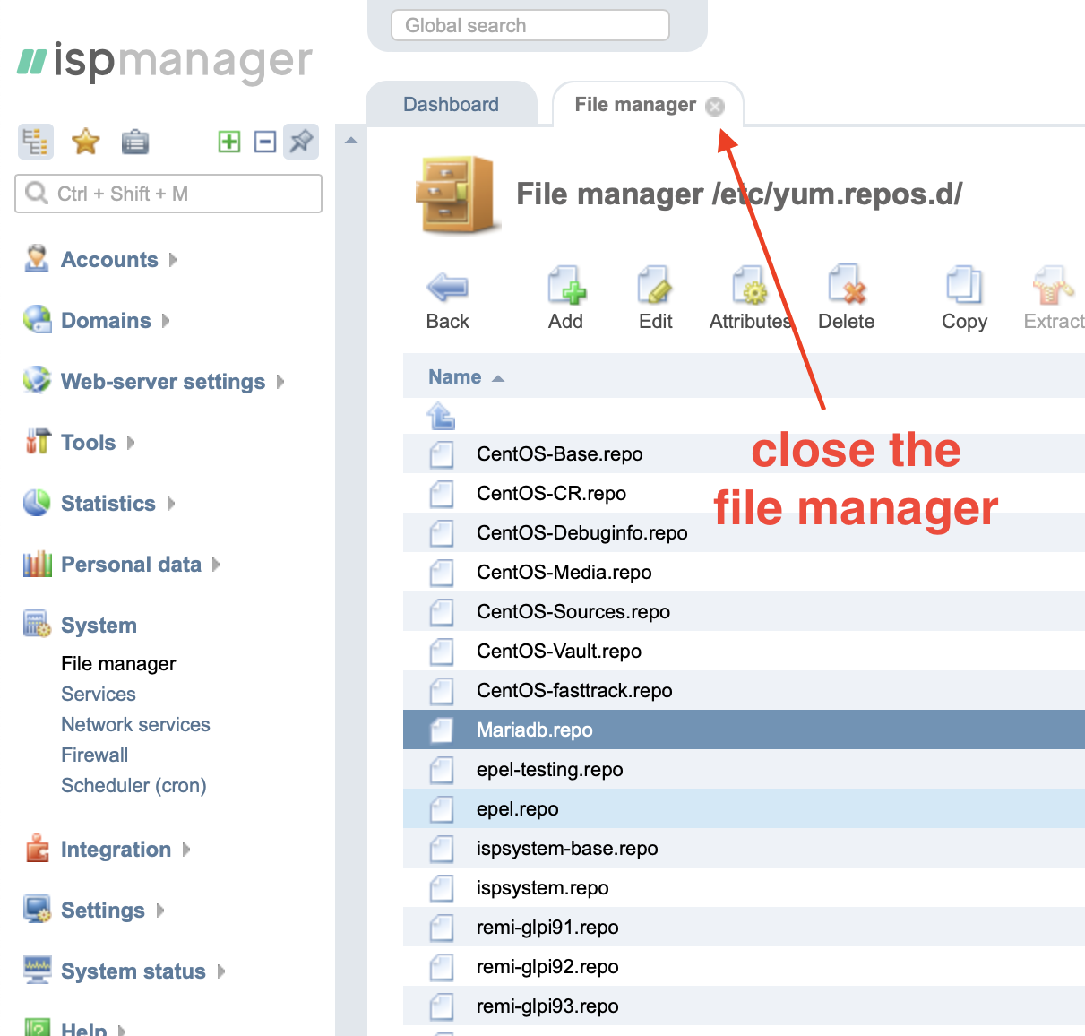Image resolution: width=1085 pixels, height=1036 pixels.
Task: Click the Accounts user icon
Action: click(x=37, y=258)
